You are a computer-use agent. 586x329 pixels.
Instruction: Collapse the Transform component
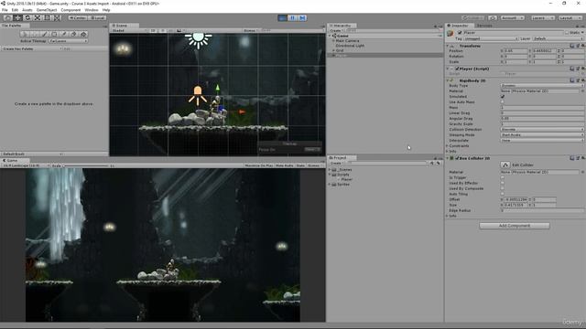pos(448,46)
